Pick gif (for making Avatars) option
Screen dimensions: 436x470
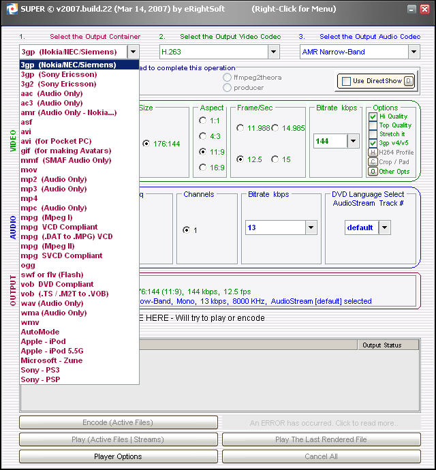pos(80,151)
